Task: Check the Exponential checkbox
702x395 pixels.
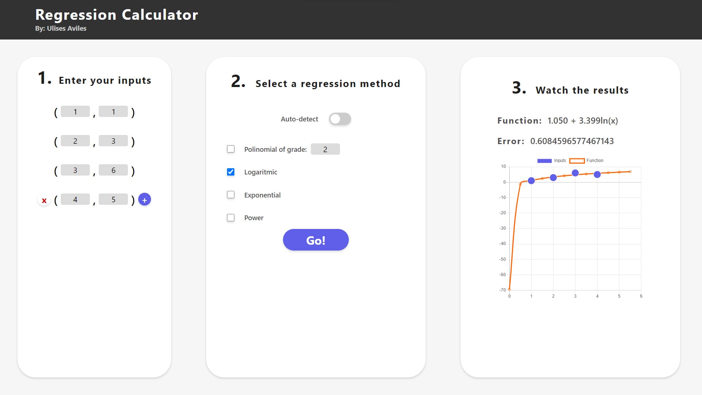Action: 231,195
